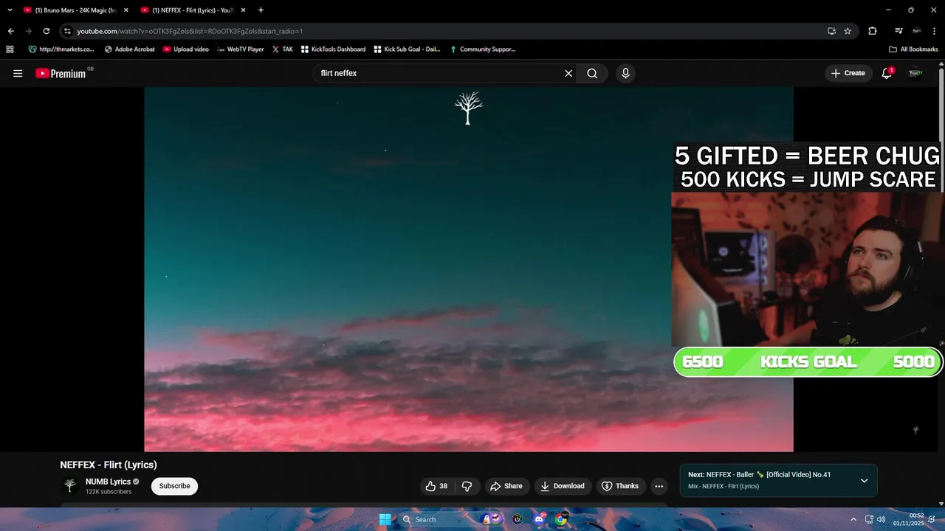
Task: Open the media controls icon in Chrome toolbar
Action: [x=898, y=31]
